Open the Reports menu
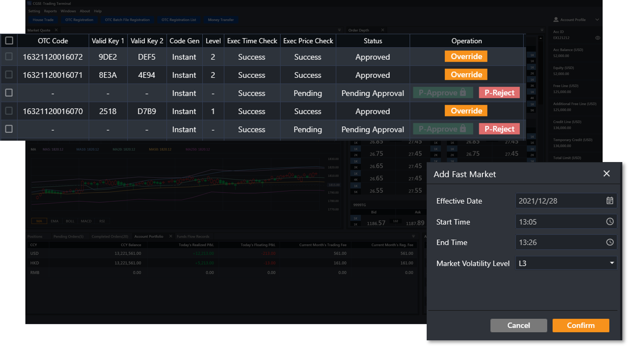This screenshot has height=346, width=628. (50, 11)
